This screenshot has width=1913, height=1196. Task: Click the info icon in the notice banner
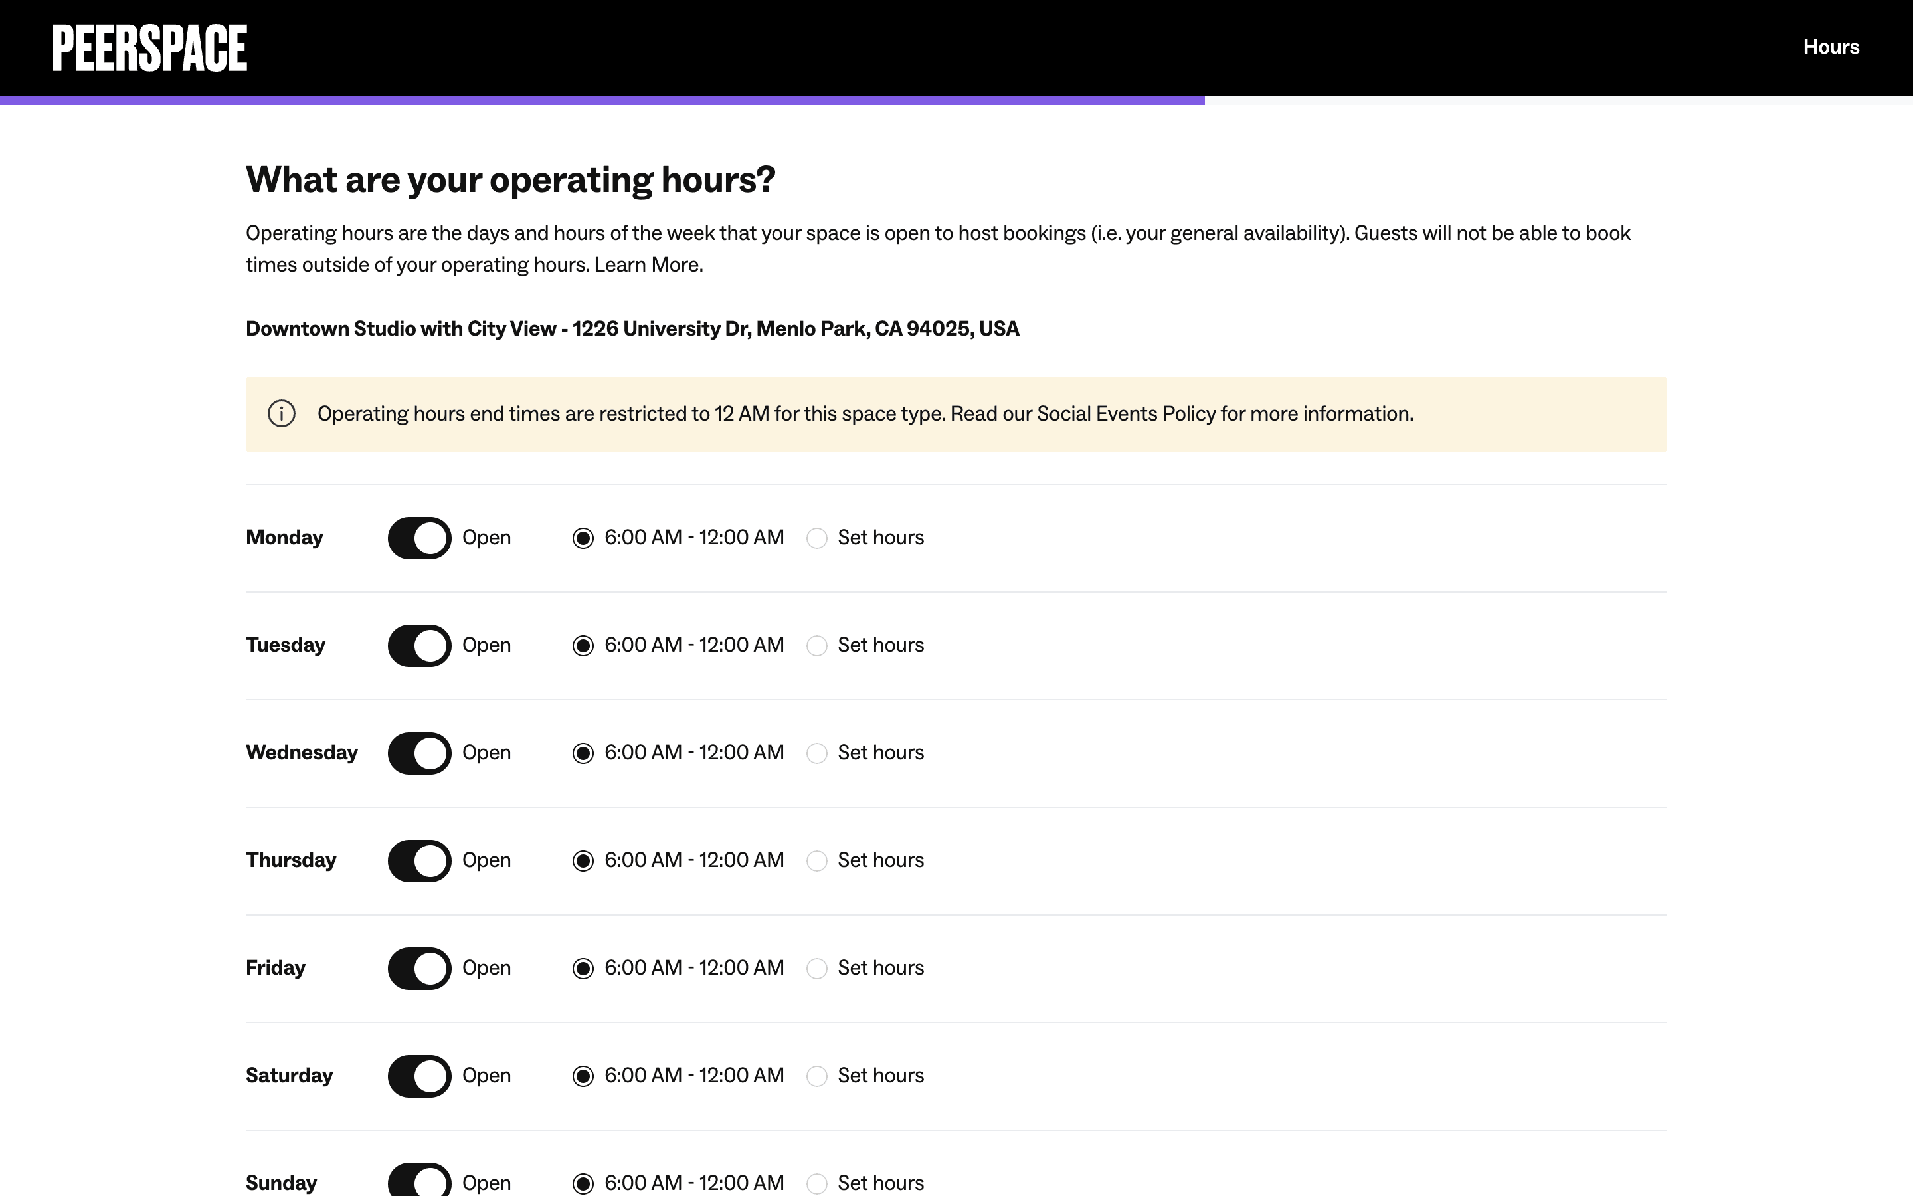(282, 414)
